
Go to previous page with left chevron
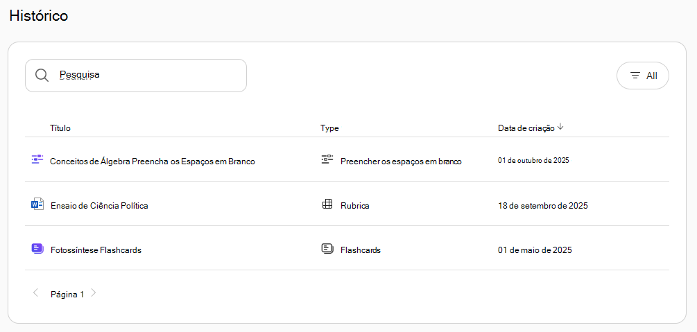pyautogui.click(x=36, y=293)
